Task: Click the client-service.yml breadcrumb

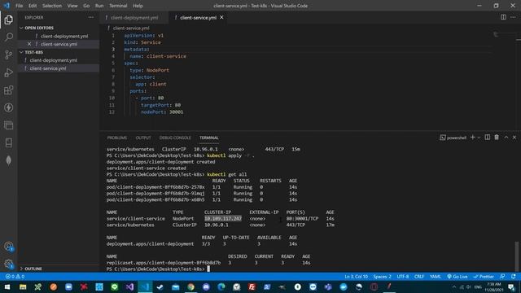Action: click(x=131, y=28)
